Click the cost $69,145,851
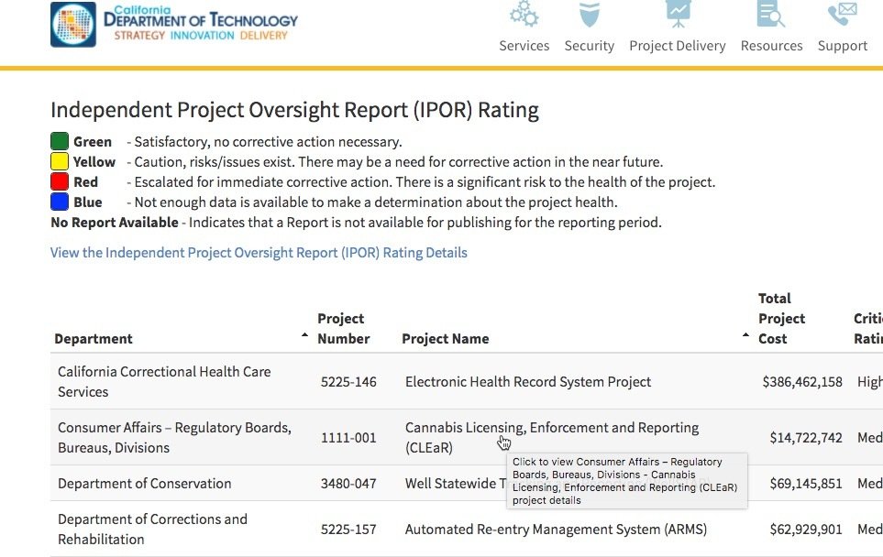 (x=806, y=484)
